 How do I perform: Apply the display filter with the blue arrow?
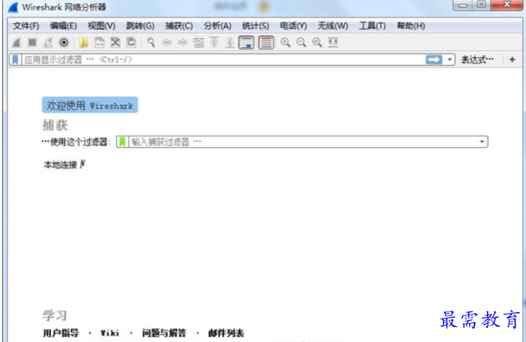434,59
